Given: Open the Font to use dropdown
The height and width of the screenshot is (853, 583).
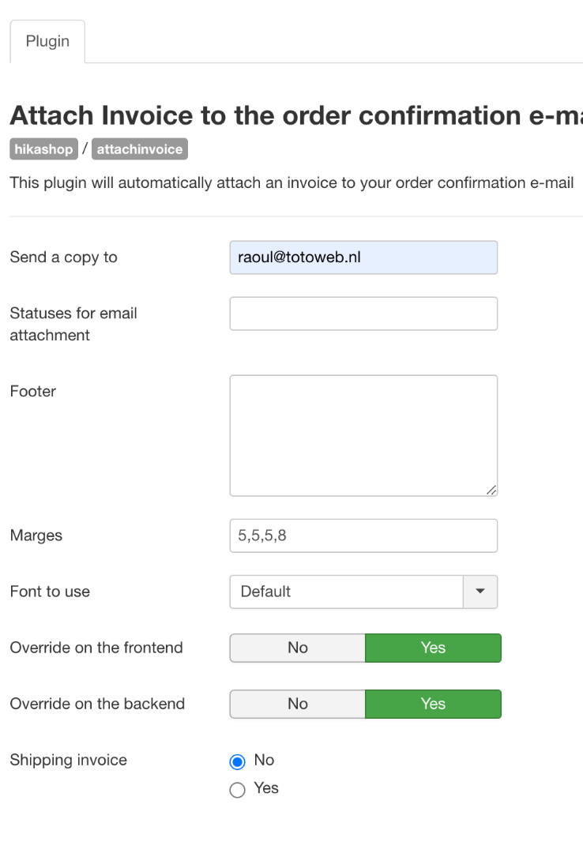Looking at the screenshot, I should (346, 592).
